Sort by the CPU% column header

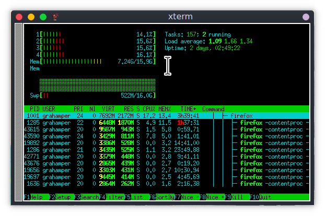(149, 109)
